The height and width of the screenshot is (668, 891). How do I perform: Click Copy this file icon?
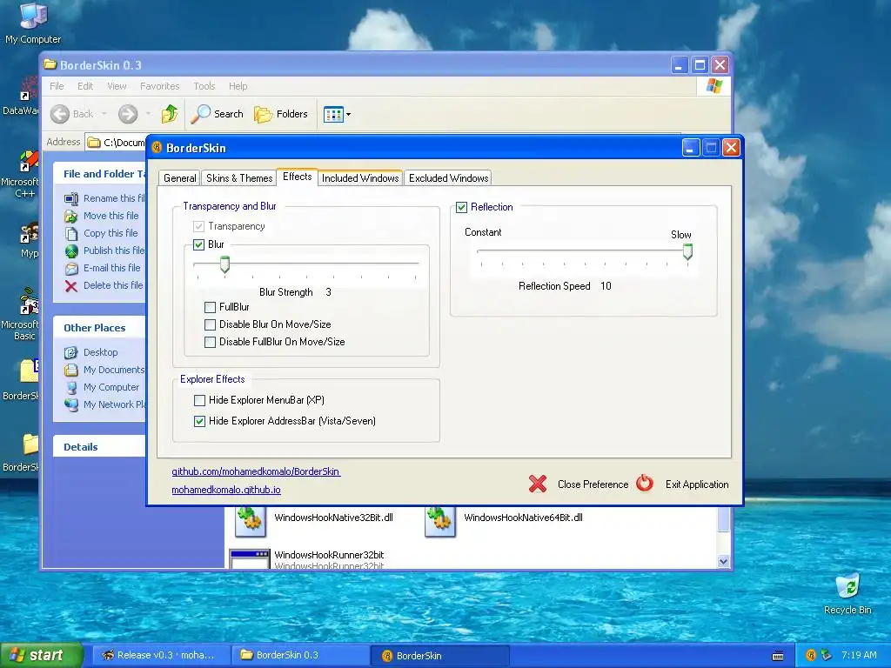(x=71, y=233)
